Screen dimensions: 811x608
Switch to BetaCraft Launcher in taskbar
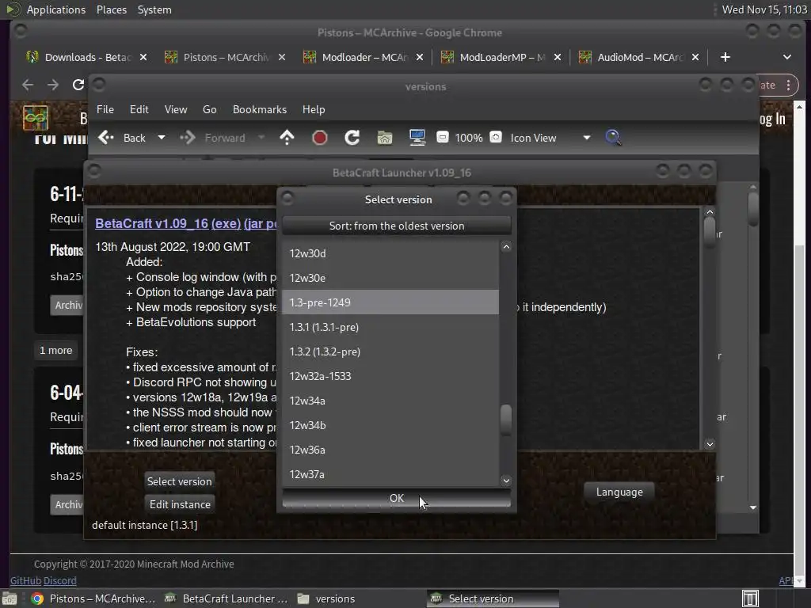coord(226,598)
